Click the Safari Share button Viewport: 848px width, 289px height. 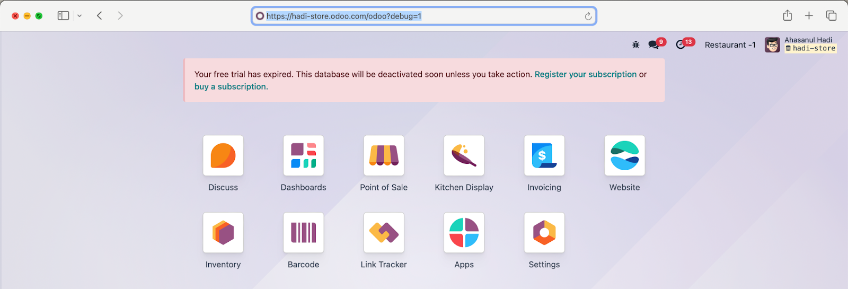click(x=788, y=15)
